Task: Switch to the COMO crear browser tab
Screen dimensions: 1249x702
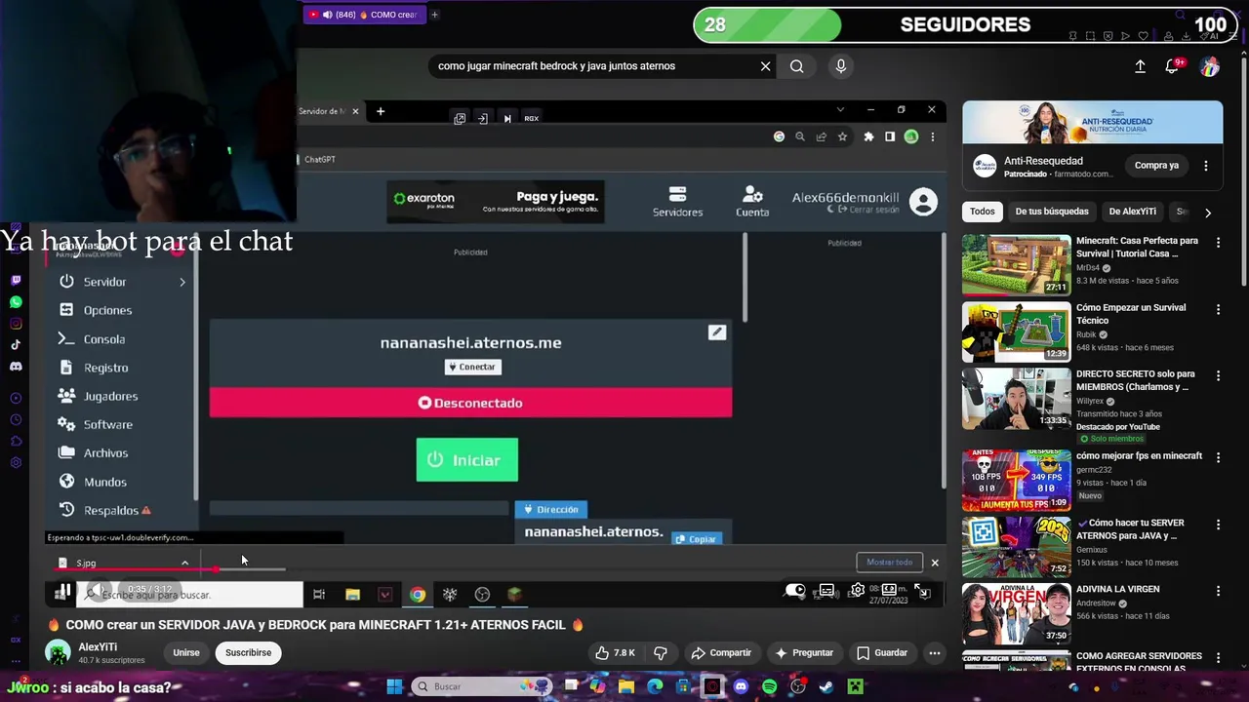Action: click(x=363, y=15)
